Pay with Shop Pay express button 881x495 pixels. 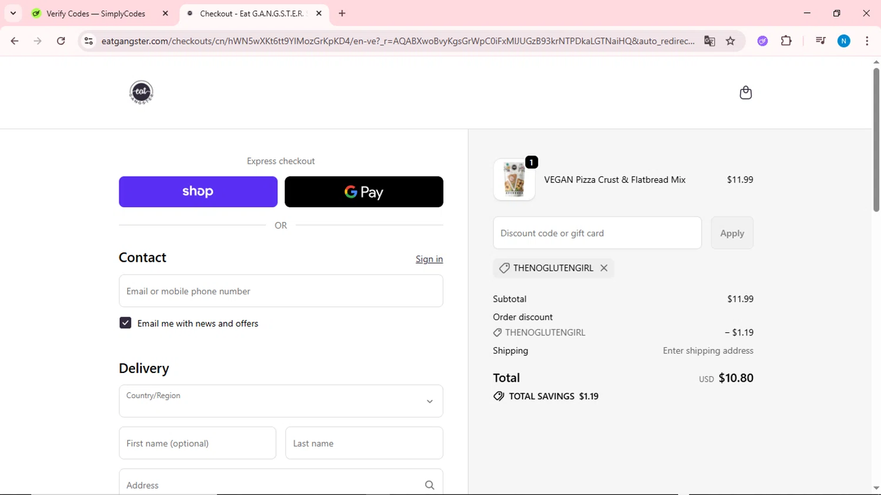point(198,191)
